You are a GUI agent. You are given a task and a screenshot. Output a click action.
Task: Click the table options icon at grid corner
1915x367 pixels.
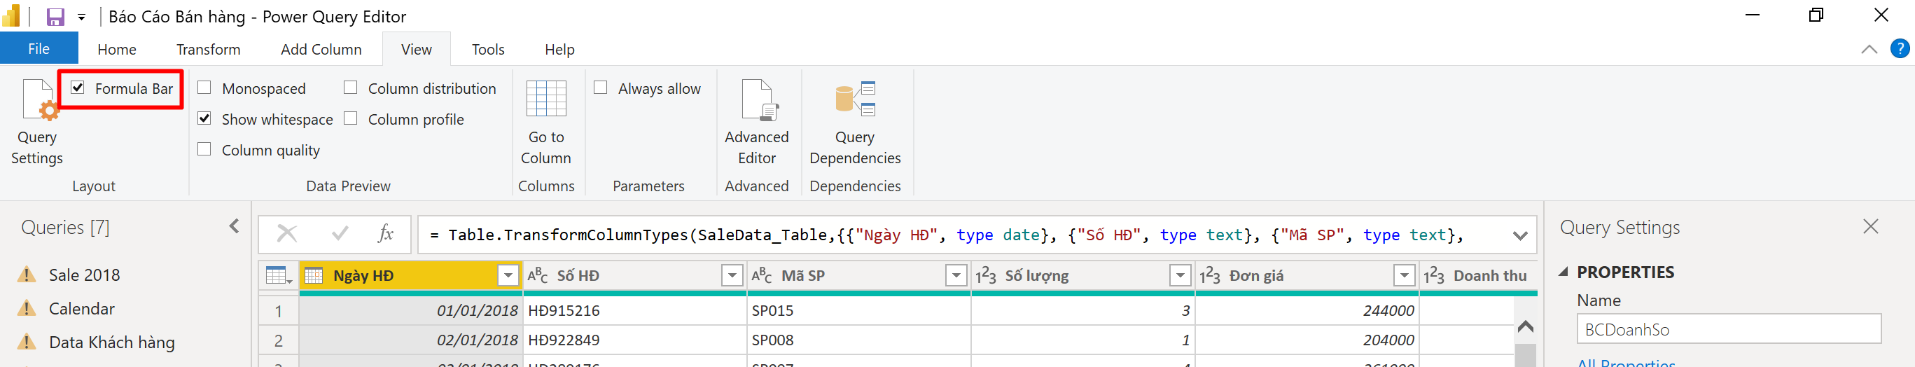tap(279, 276)
